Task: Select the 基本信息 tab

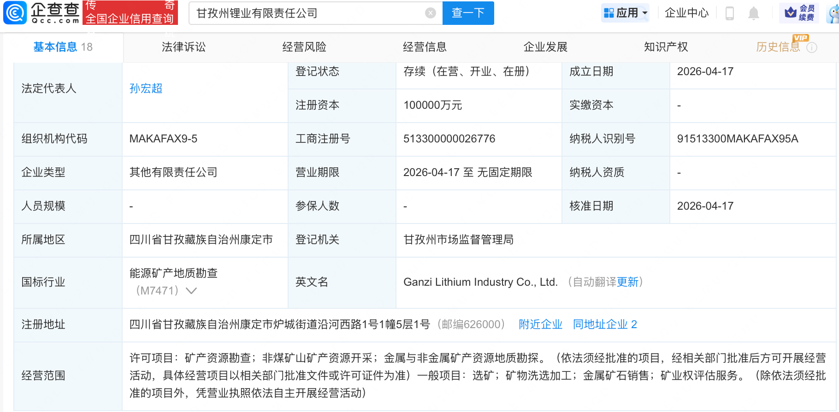Action: tap(55, 47)
